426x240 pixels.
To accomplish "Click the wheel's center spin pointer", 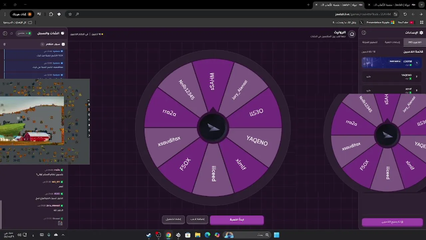I will (x=213, y=128).
